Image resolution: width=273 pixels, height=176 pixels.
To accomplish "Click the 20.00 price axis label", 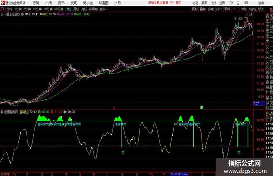I will (x=260, y=24).
